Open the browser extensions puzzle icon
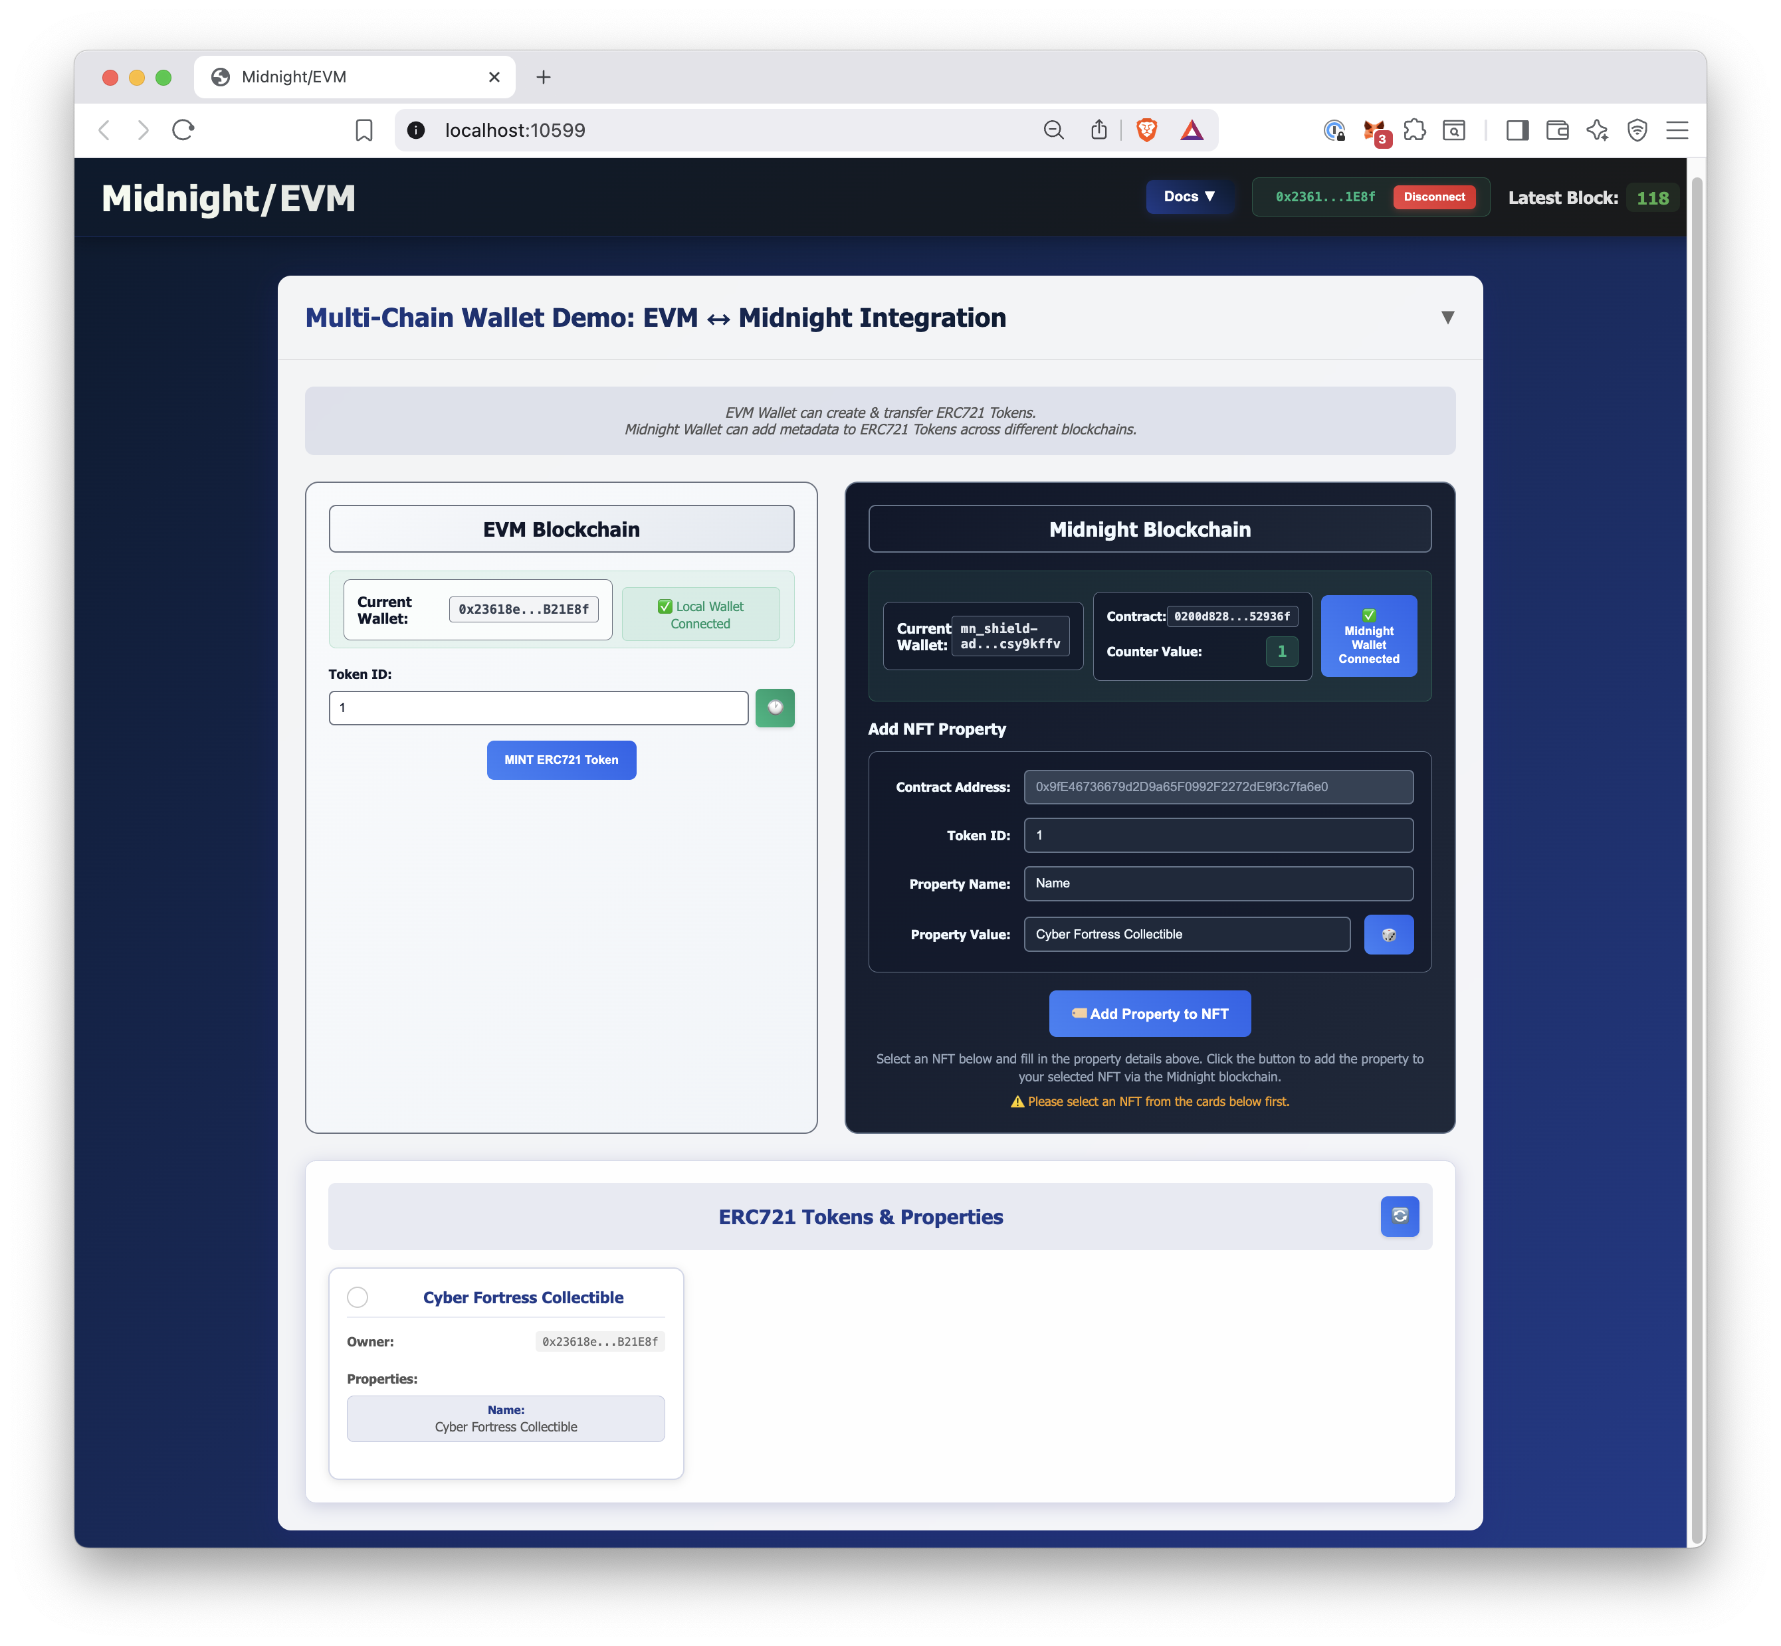 pyautogui.click(x=1414, y=131)
